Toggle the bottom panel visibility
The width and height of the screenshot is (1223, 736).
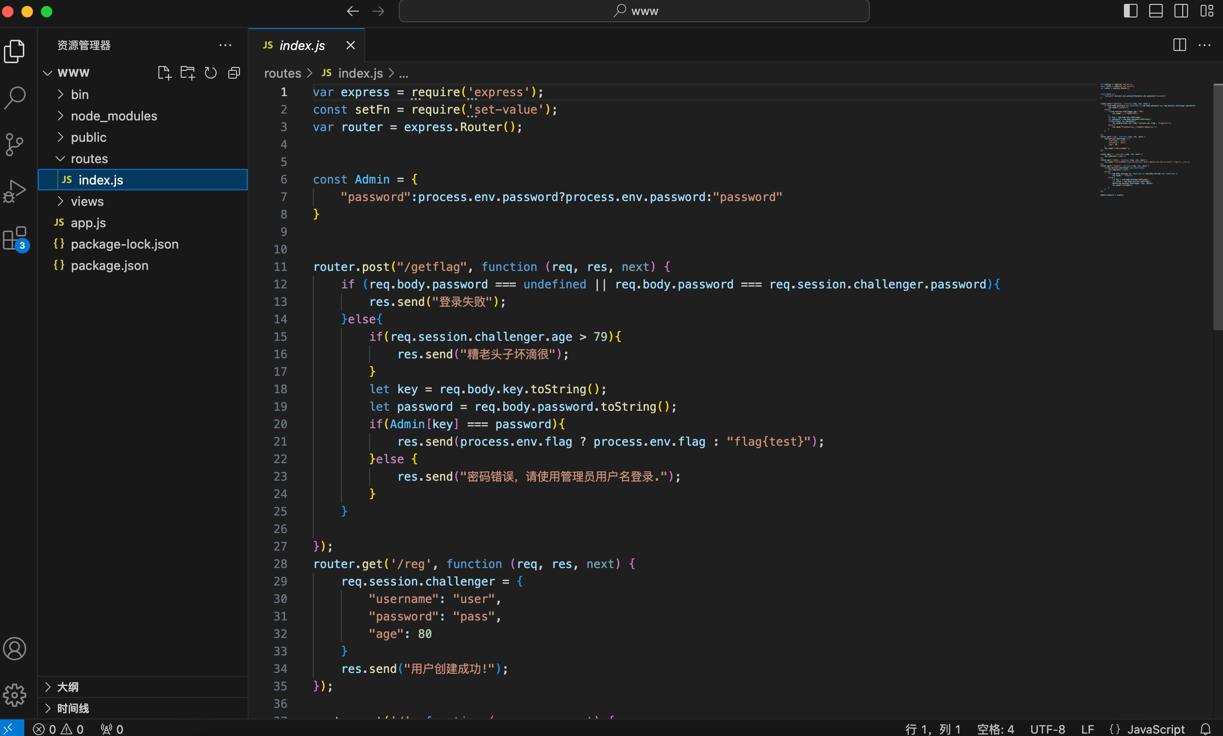pos(1155,11)
